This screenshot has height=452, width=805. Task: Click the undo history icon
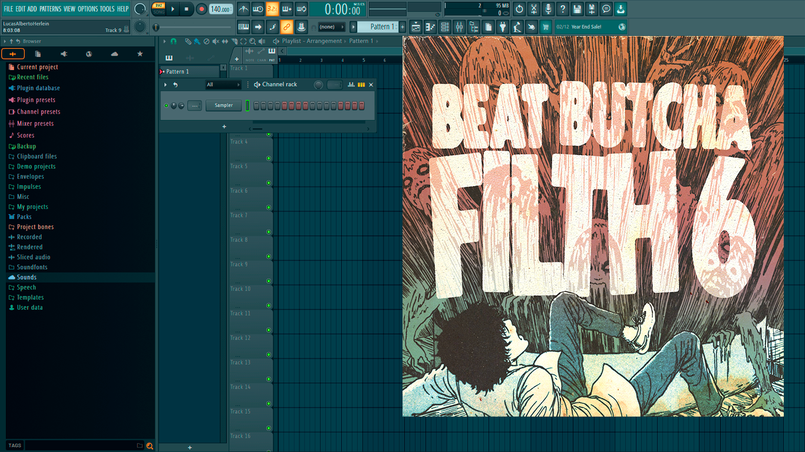pos(519,9)
